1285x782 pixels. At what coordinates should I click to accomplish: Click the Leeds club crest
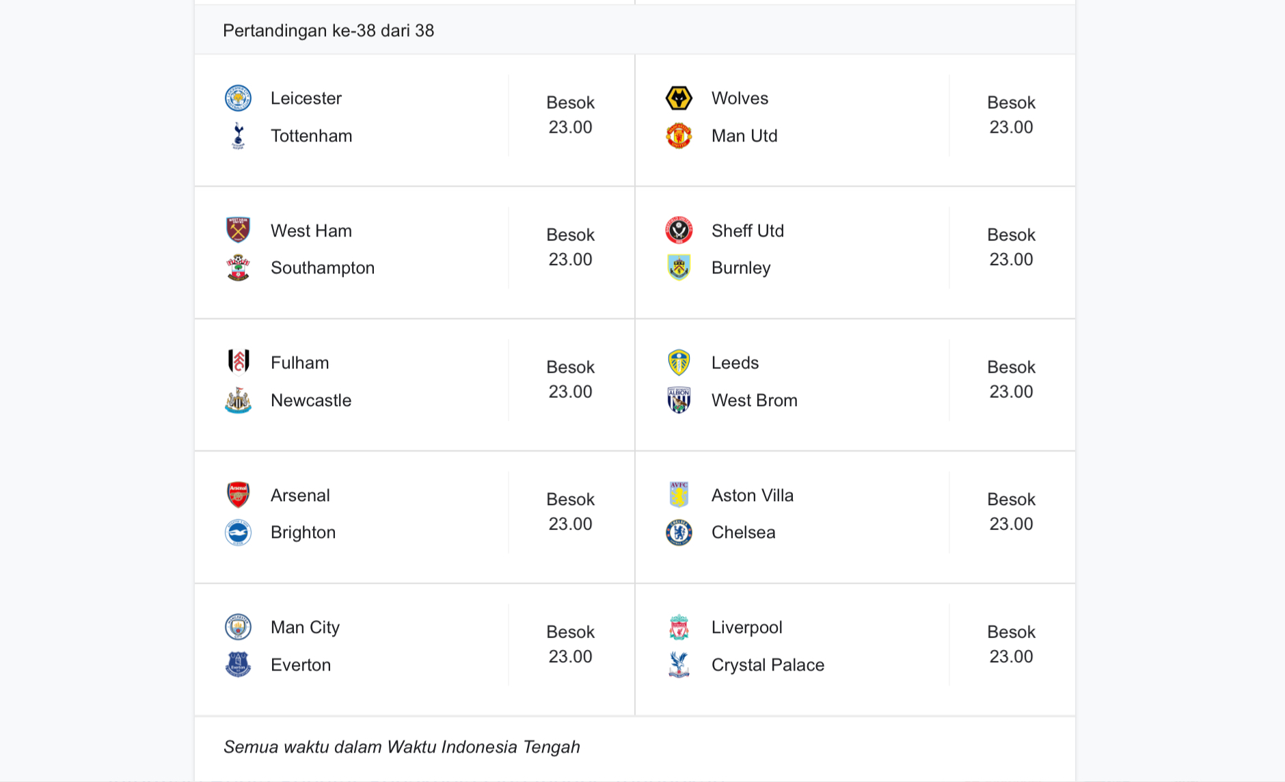[x=679, y=363]
